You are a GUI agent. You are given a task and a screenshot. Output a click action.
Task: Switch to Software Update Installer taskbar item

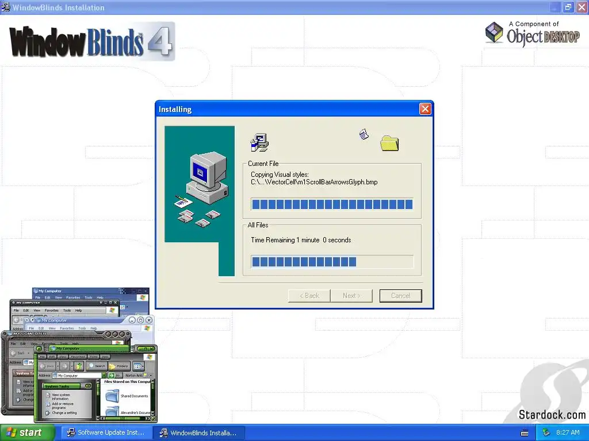106,433
